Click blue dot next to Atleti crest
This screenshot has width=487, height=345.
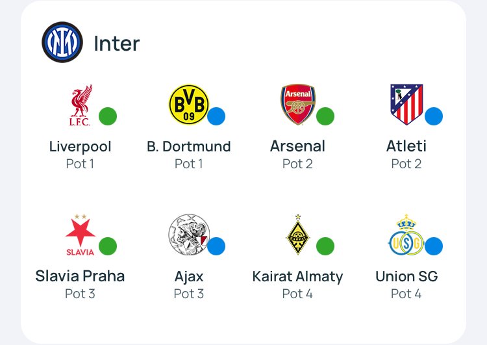point(434,116)
